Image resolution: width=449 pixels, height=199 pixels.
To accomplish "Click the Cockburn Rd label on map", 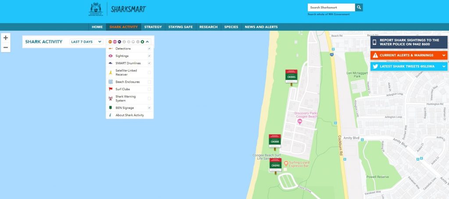I will coord(340,145).
